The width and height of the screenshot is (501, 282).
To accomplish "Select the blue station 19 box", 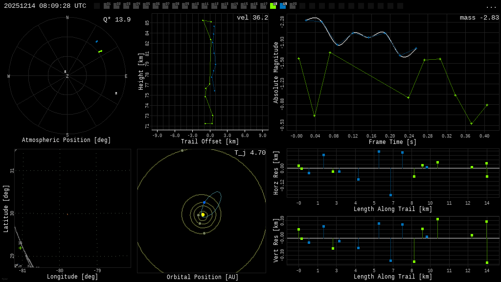I will point(283,6).
